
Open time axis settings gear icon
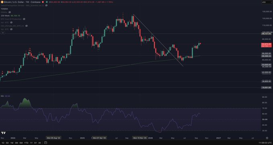click(x=267, y=138)
